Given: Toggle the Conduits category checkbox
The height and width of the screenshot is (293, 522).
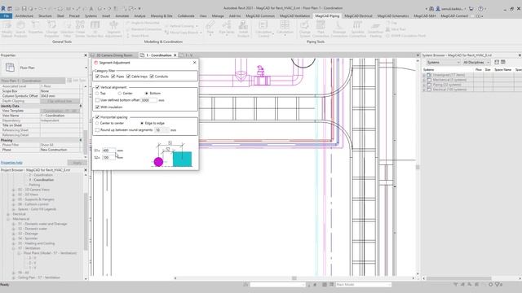Looking at the screenshot, I should click(x=152, y=77).
